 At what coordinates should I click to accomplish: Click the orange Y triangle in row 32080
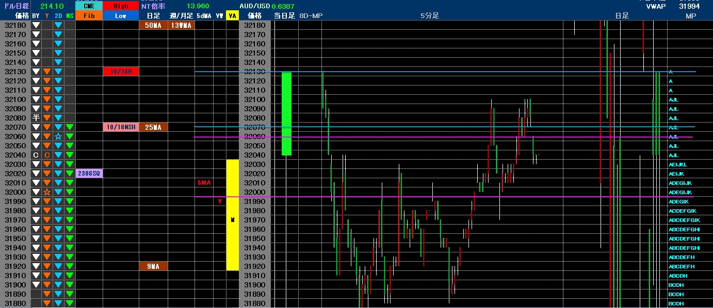pyautogui.click(x=47, y=118)
